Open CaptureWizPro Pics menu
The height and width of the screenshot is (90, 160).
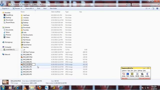[x=132, y=70]
